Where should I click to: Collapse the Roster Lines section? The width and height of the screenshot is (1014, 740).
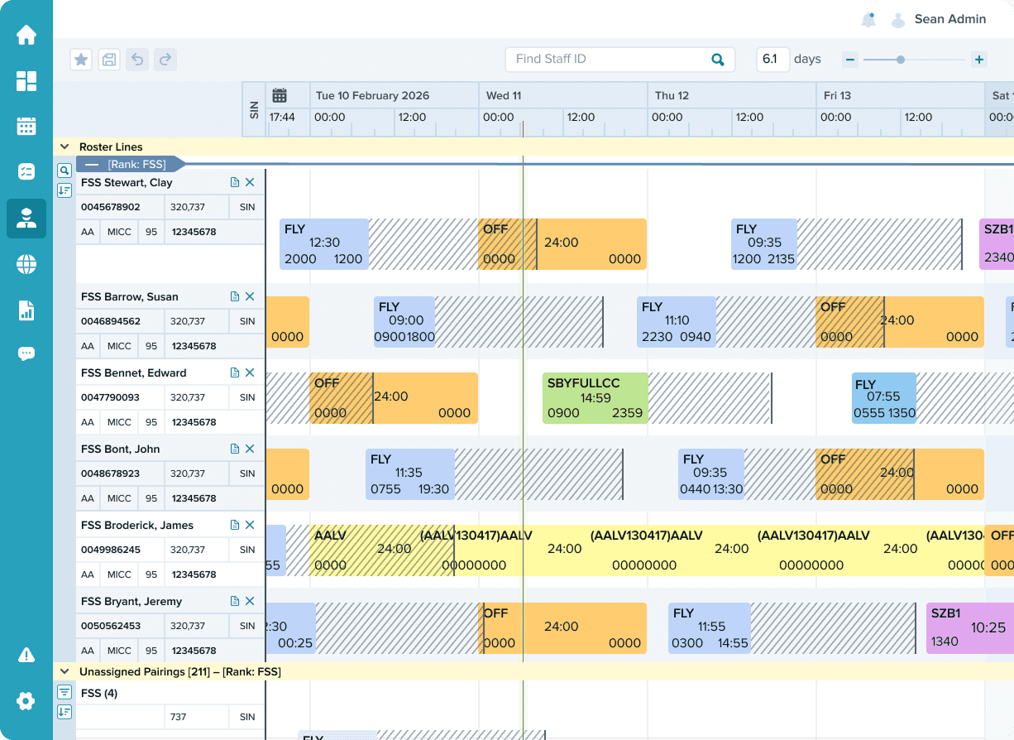[64, 147]
